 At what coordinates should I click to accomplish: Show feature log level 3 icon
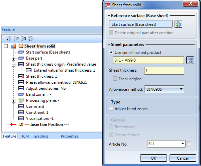point(23,38)
